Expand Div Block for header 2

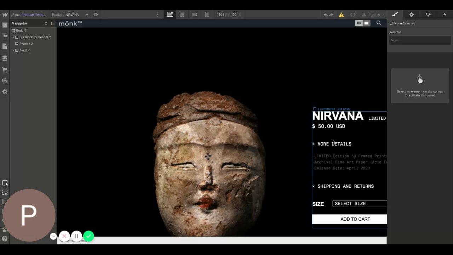(13, 37)
